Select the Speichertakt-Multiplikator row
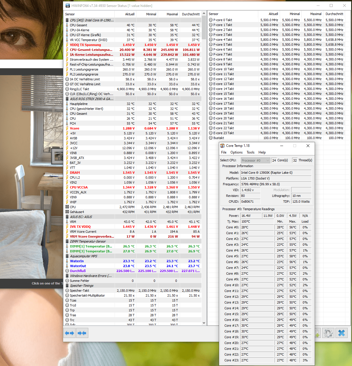 pyautogui.click(x=133, y=295)
